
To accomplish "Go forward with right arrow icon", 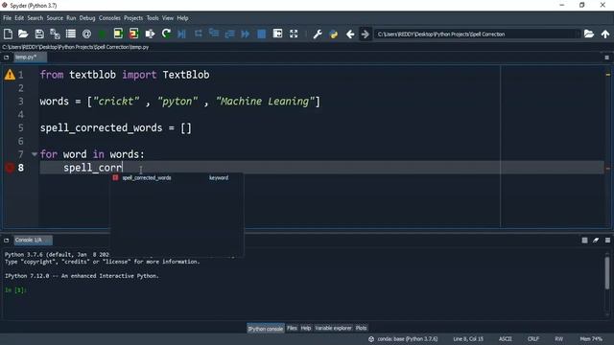I will [365, 34].
